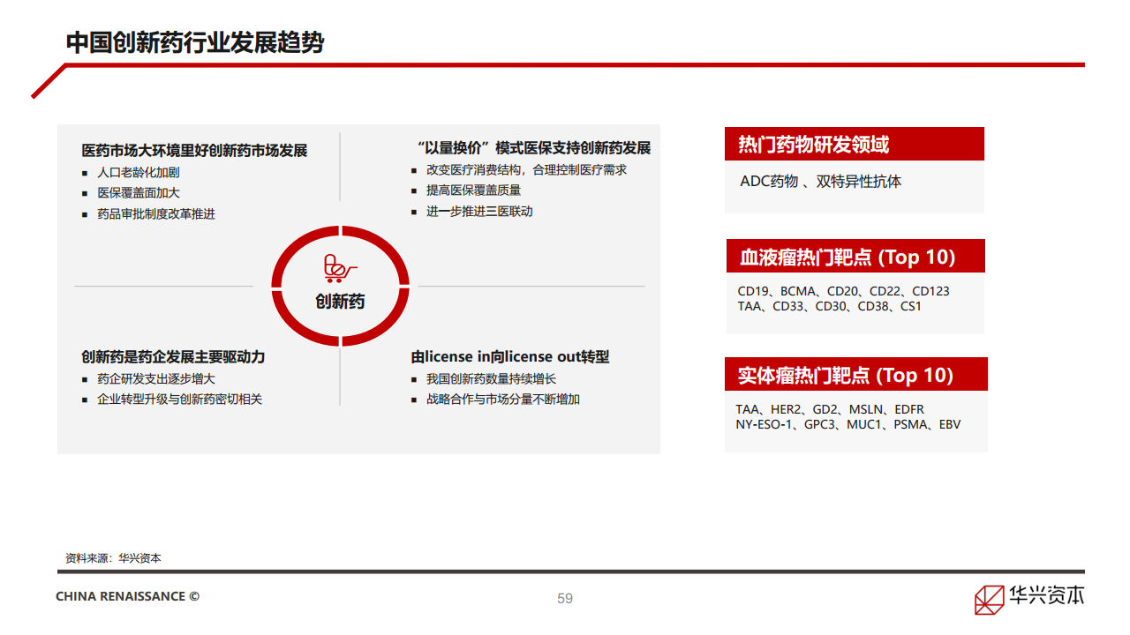
Task: Click the “以量换价”模式医保支持创新药发展 heading
Action: (533, 147)
